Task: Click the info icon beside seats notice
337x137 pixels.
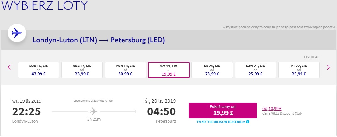Action: (x=248, y=122)
